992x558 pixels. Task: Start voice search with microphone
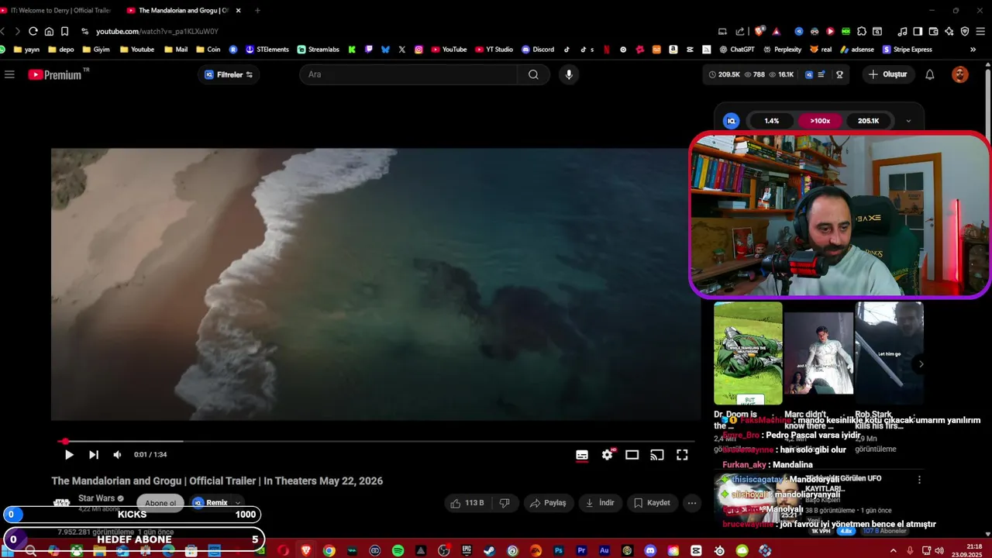point(569,74)
